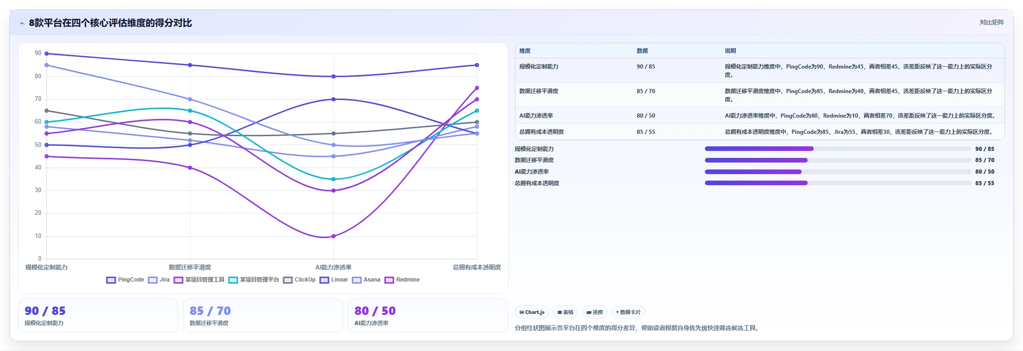Click 数据迁移平滑度 row in the table
Image resolution: width=1023 pixels, height=351 pixels.
(x=759, y=95)
